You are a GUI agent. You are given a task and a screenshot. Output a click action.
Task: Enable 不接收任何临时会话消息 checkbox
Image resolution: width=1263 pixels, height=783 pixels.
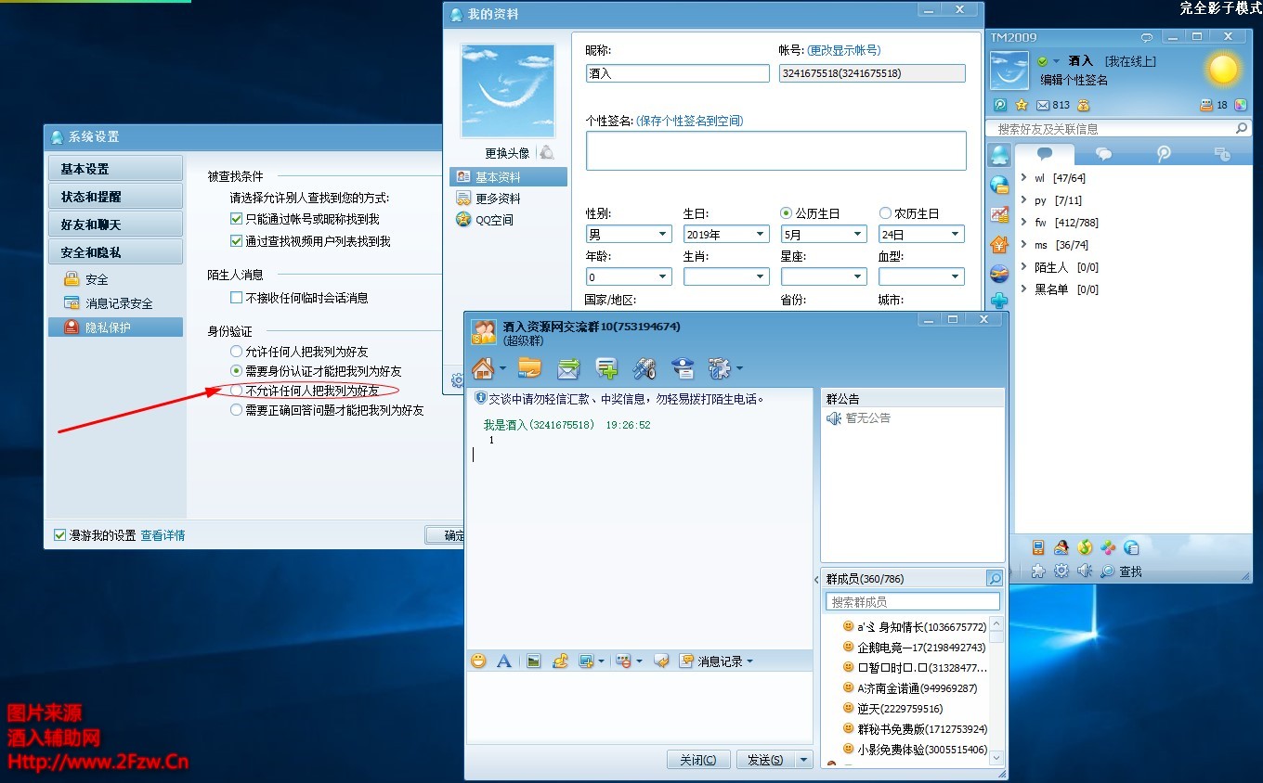pyautogui.click(x=236, y=298)
